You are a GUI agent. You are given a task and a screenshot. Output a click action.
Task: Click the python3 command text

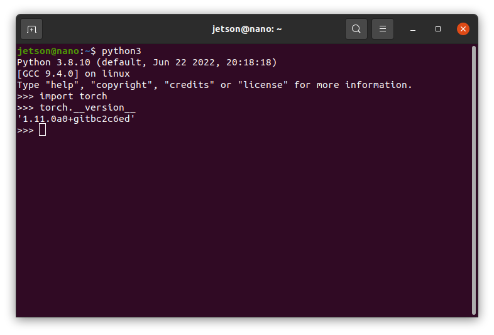click(121, 51)
